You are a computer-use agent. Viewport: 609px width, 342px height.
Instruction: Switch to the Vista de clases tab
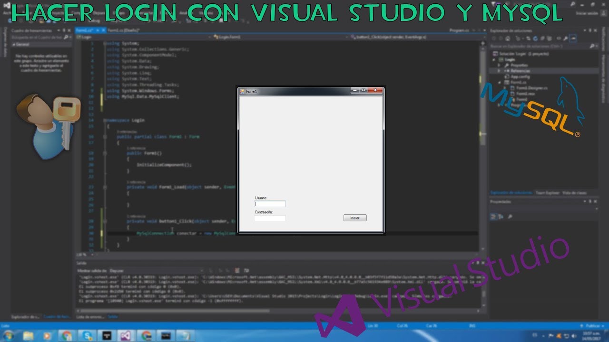click(x=574, y=193)
